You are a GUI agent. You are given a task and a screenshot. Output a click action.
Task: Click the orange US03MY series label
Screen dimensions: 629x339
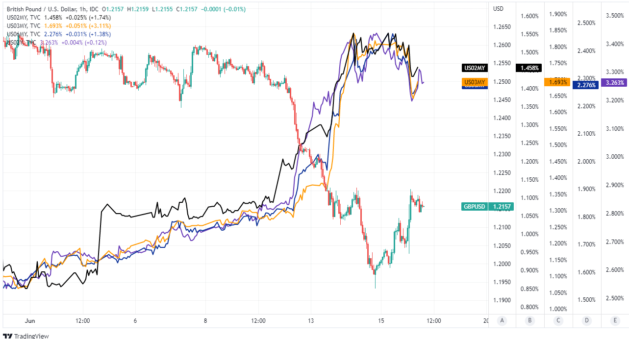coord(475,82)
